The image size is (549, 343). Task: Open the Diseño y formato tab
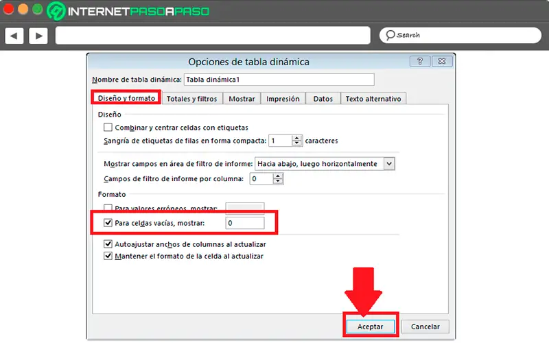126,98
